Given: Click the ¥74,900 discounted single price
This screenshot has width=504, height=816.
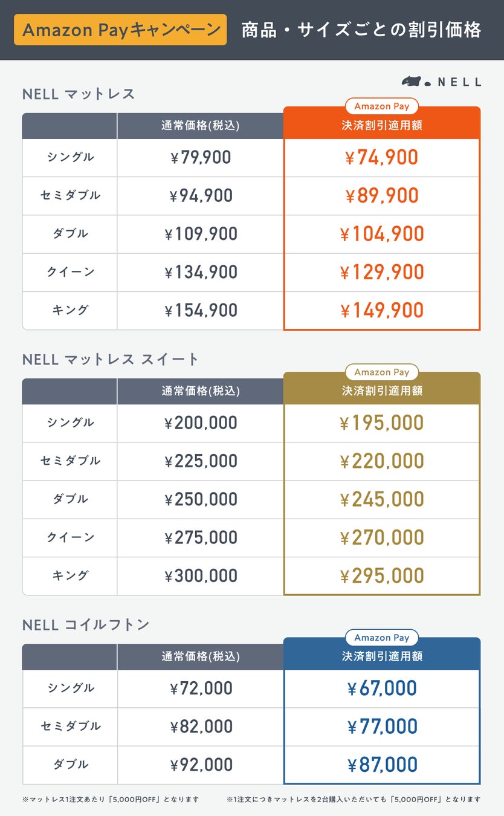Looking at the screenshot, I should pos(381,158).
